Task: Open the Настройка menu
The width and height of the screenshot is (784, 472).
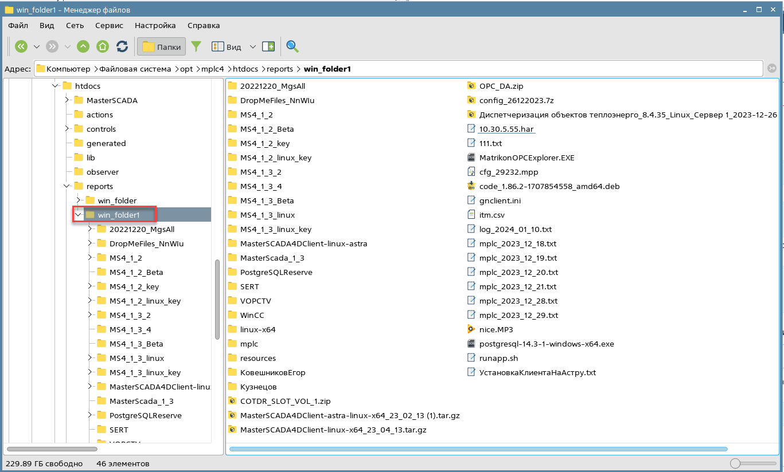Action: (x=155, y=26)
